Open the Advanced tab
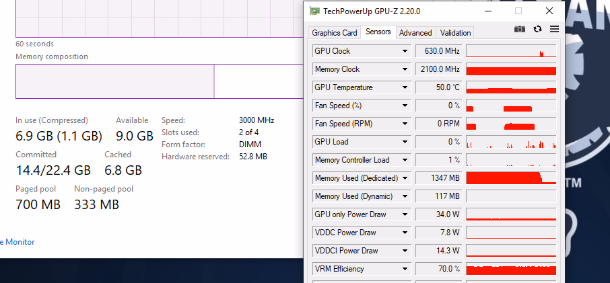Viewport: 610px width, 283px height. (x=415, y=33)
